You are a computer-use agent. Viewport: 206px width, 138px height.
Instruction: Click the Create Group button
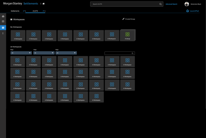pos(129,19)
